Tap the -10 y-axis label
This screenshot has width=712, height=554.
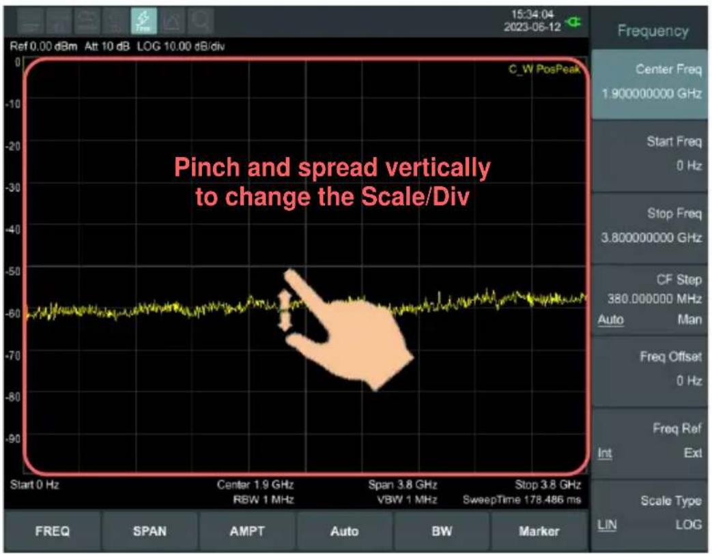pos(14,104)
